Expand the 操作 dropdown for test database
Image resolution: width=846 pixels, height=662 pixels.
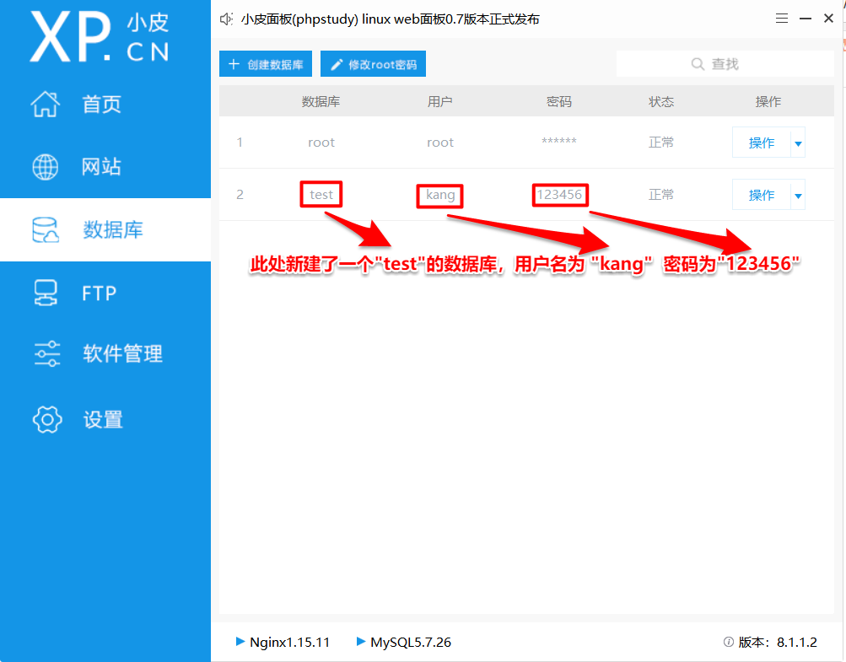point(797,195)
